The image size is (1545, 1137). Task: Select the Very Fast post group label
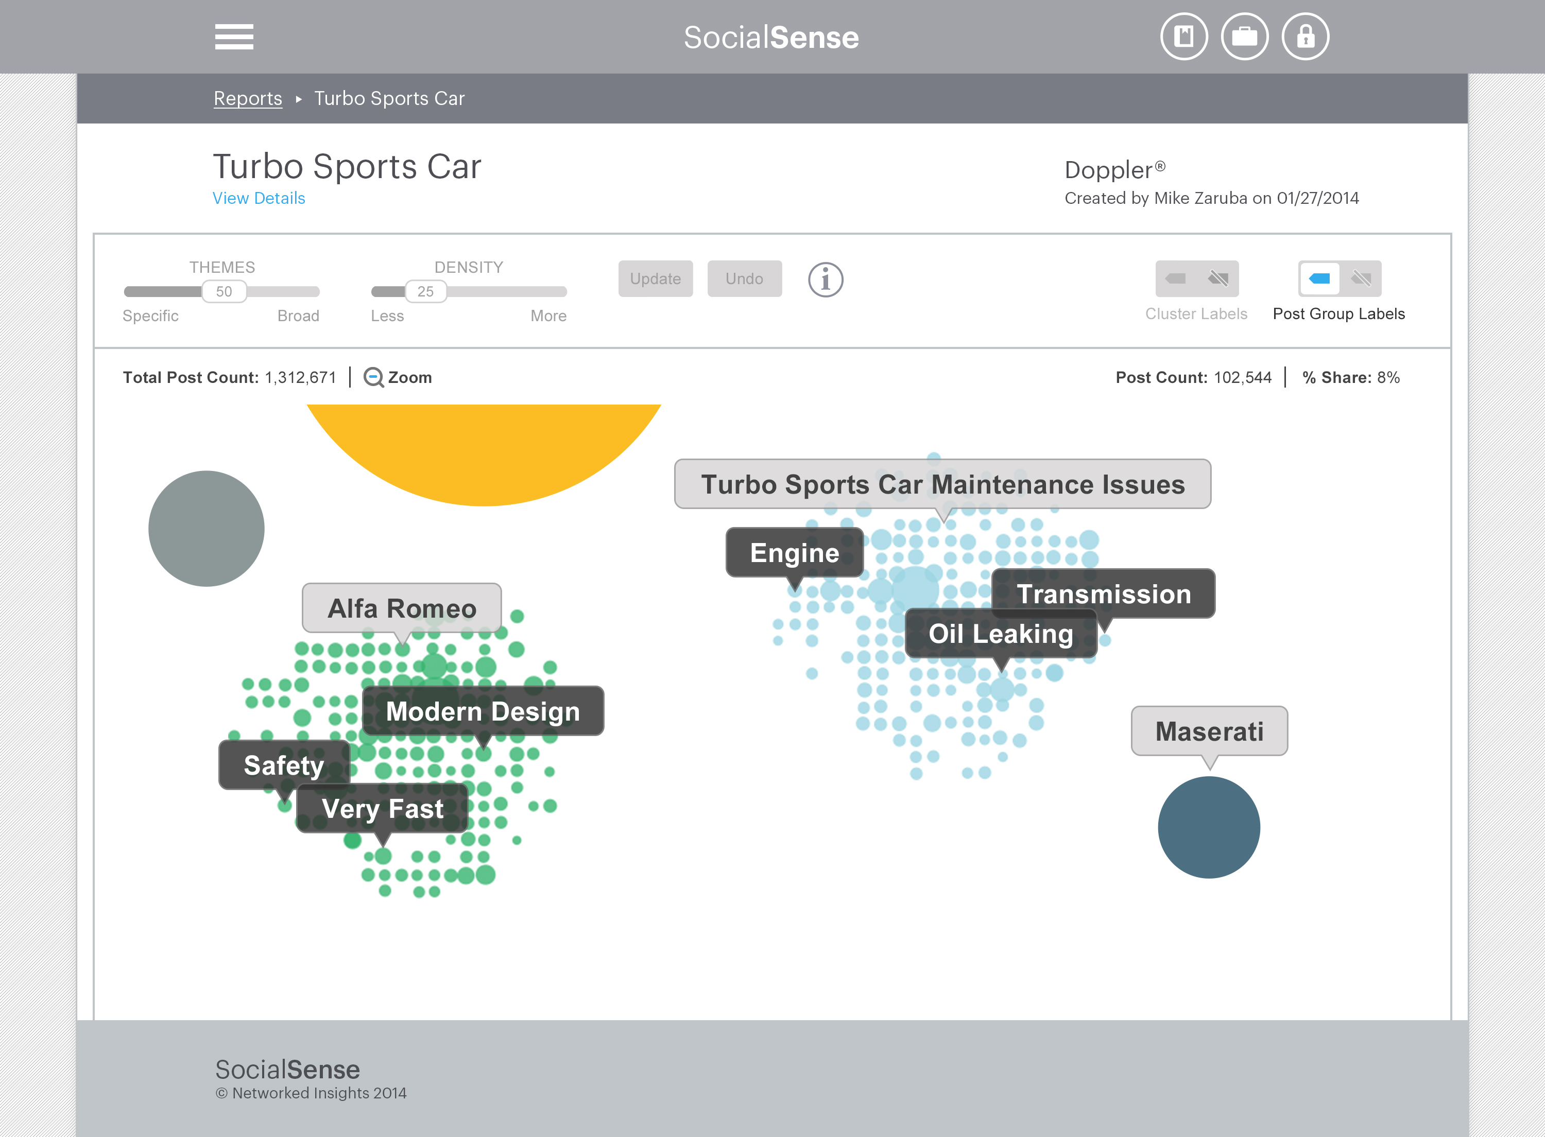(382, 809)
